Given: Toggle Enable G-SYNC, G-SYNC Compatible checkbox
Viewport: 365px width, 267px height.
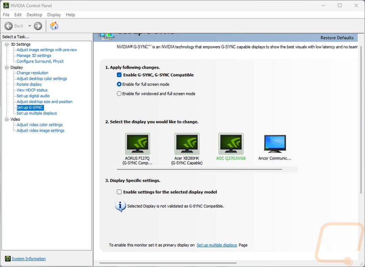Looking at the screenshot, I should 119,75.
